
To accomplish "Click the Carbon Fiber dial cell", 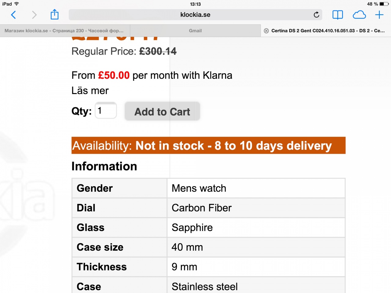I will tap(256, 208).
